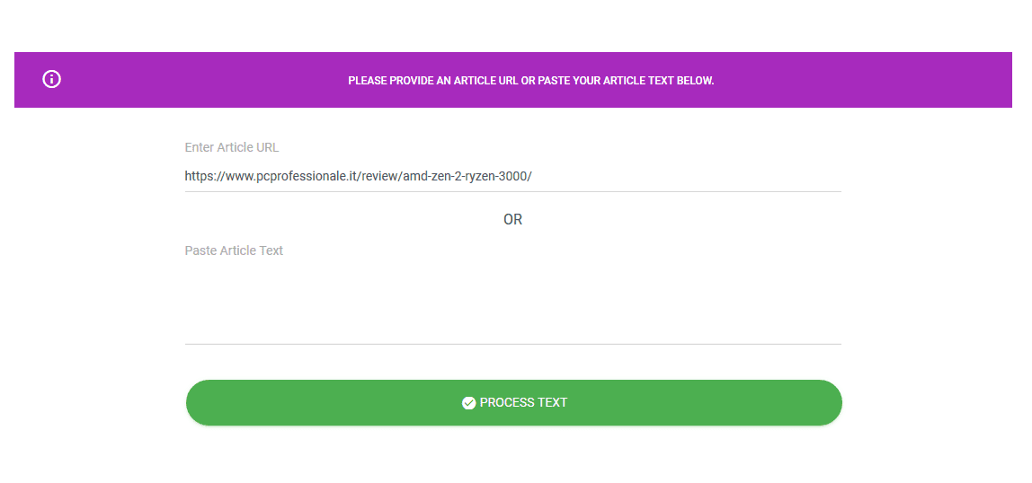Click the PROCESS TEXT label text

(x=523, y=402)
